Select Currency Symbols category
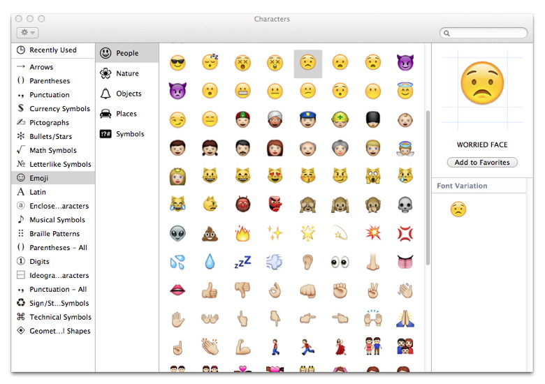 coord(53,109)
